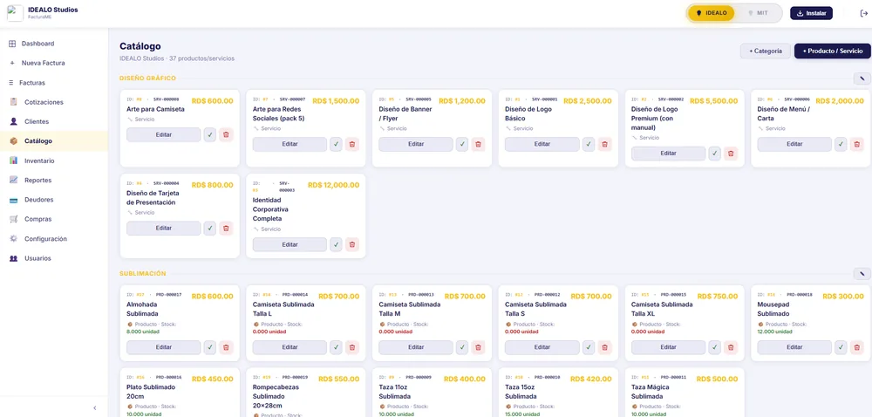Edit the Arte para Camiseta service
872x417 pixels.
click(x=164, y=134)
